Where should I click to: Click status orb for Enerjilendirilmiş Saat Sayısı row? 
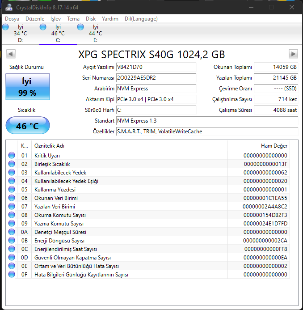point(12,249)
